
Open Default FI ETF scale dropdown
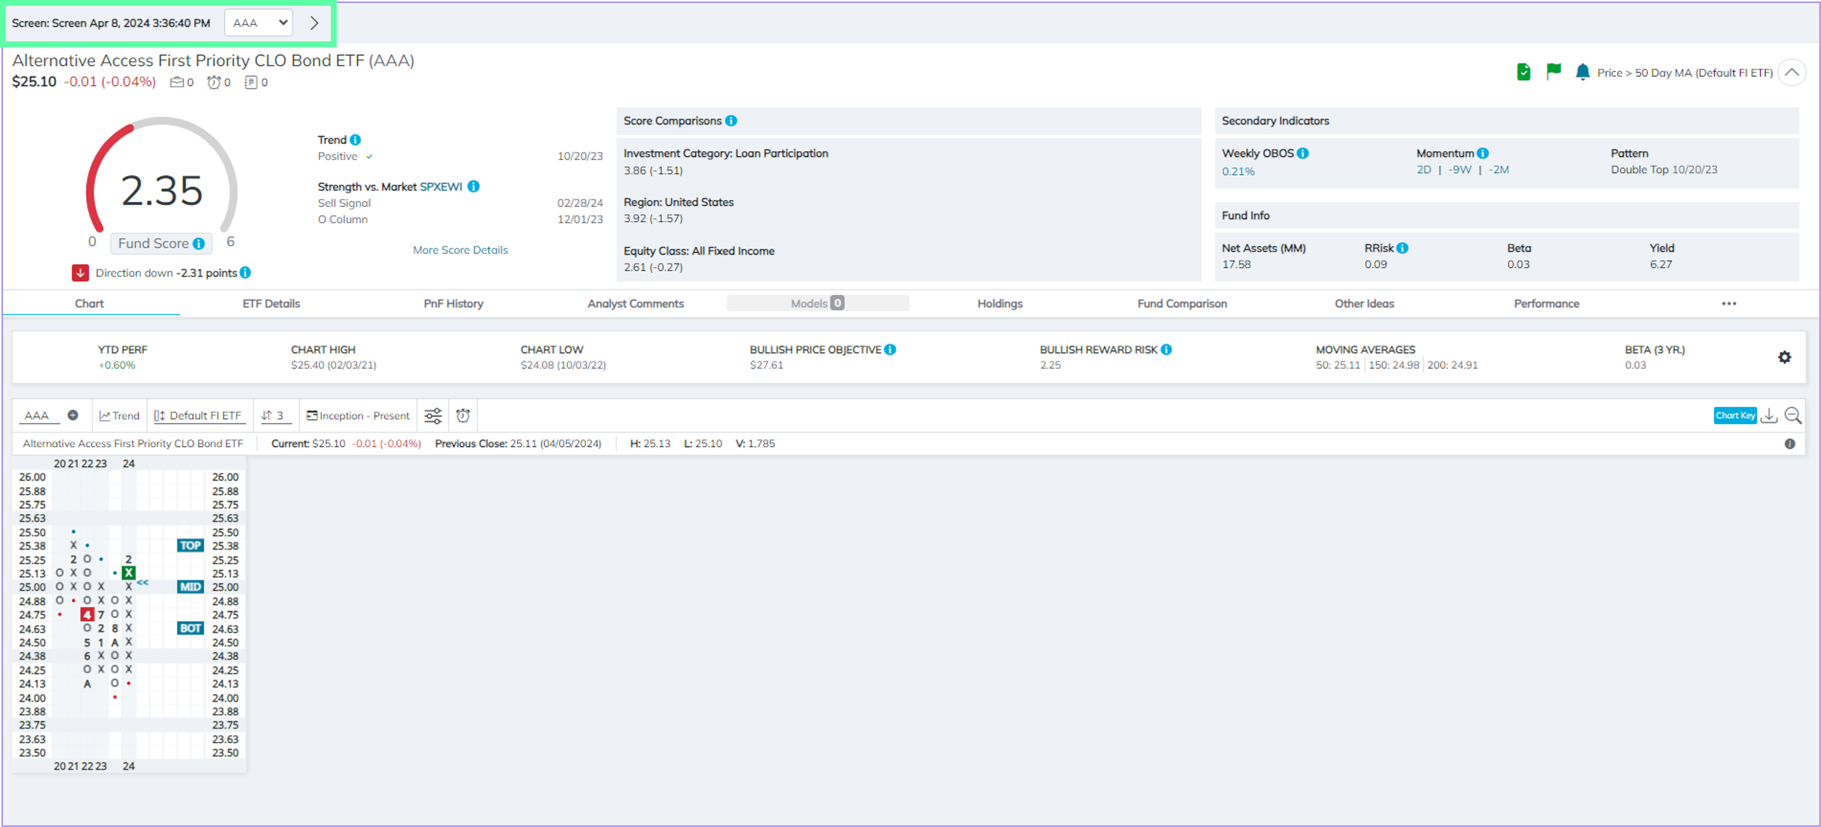198,416
